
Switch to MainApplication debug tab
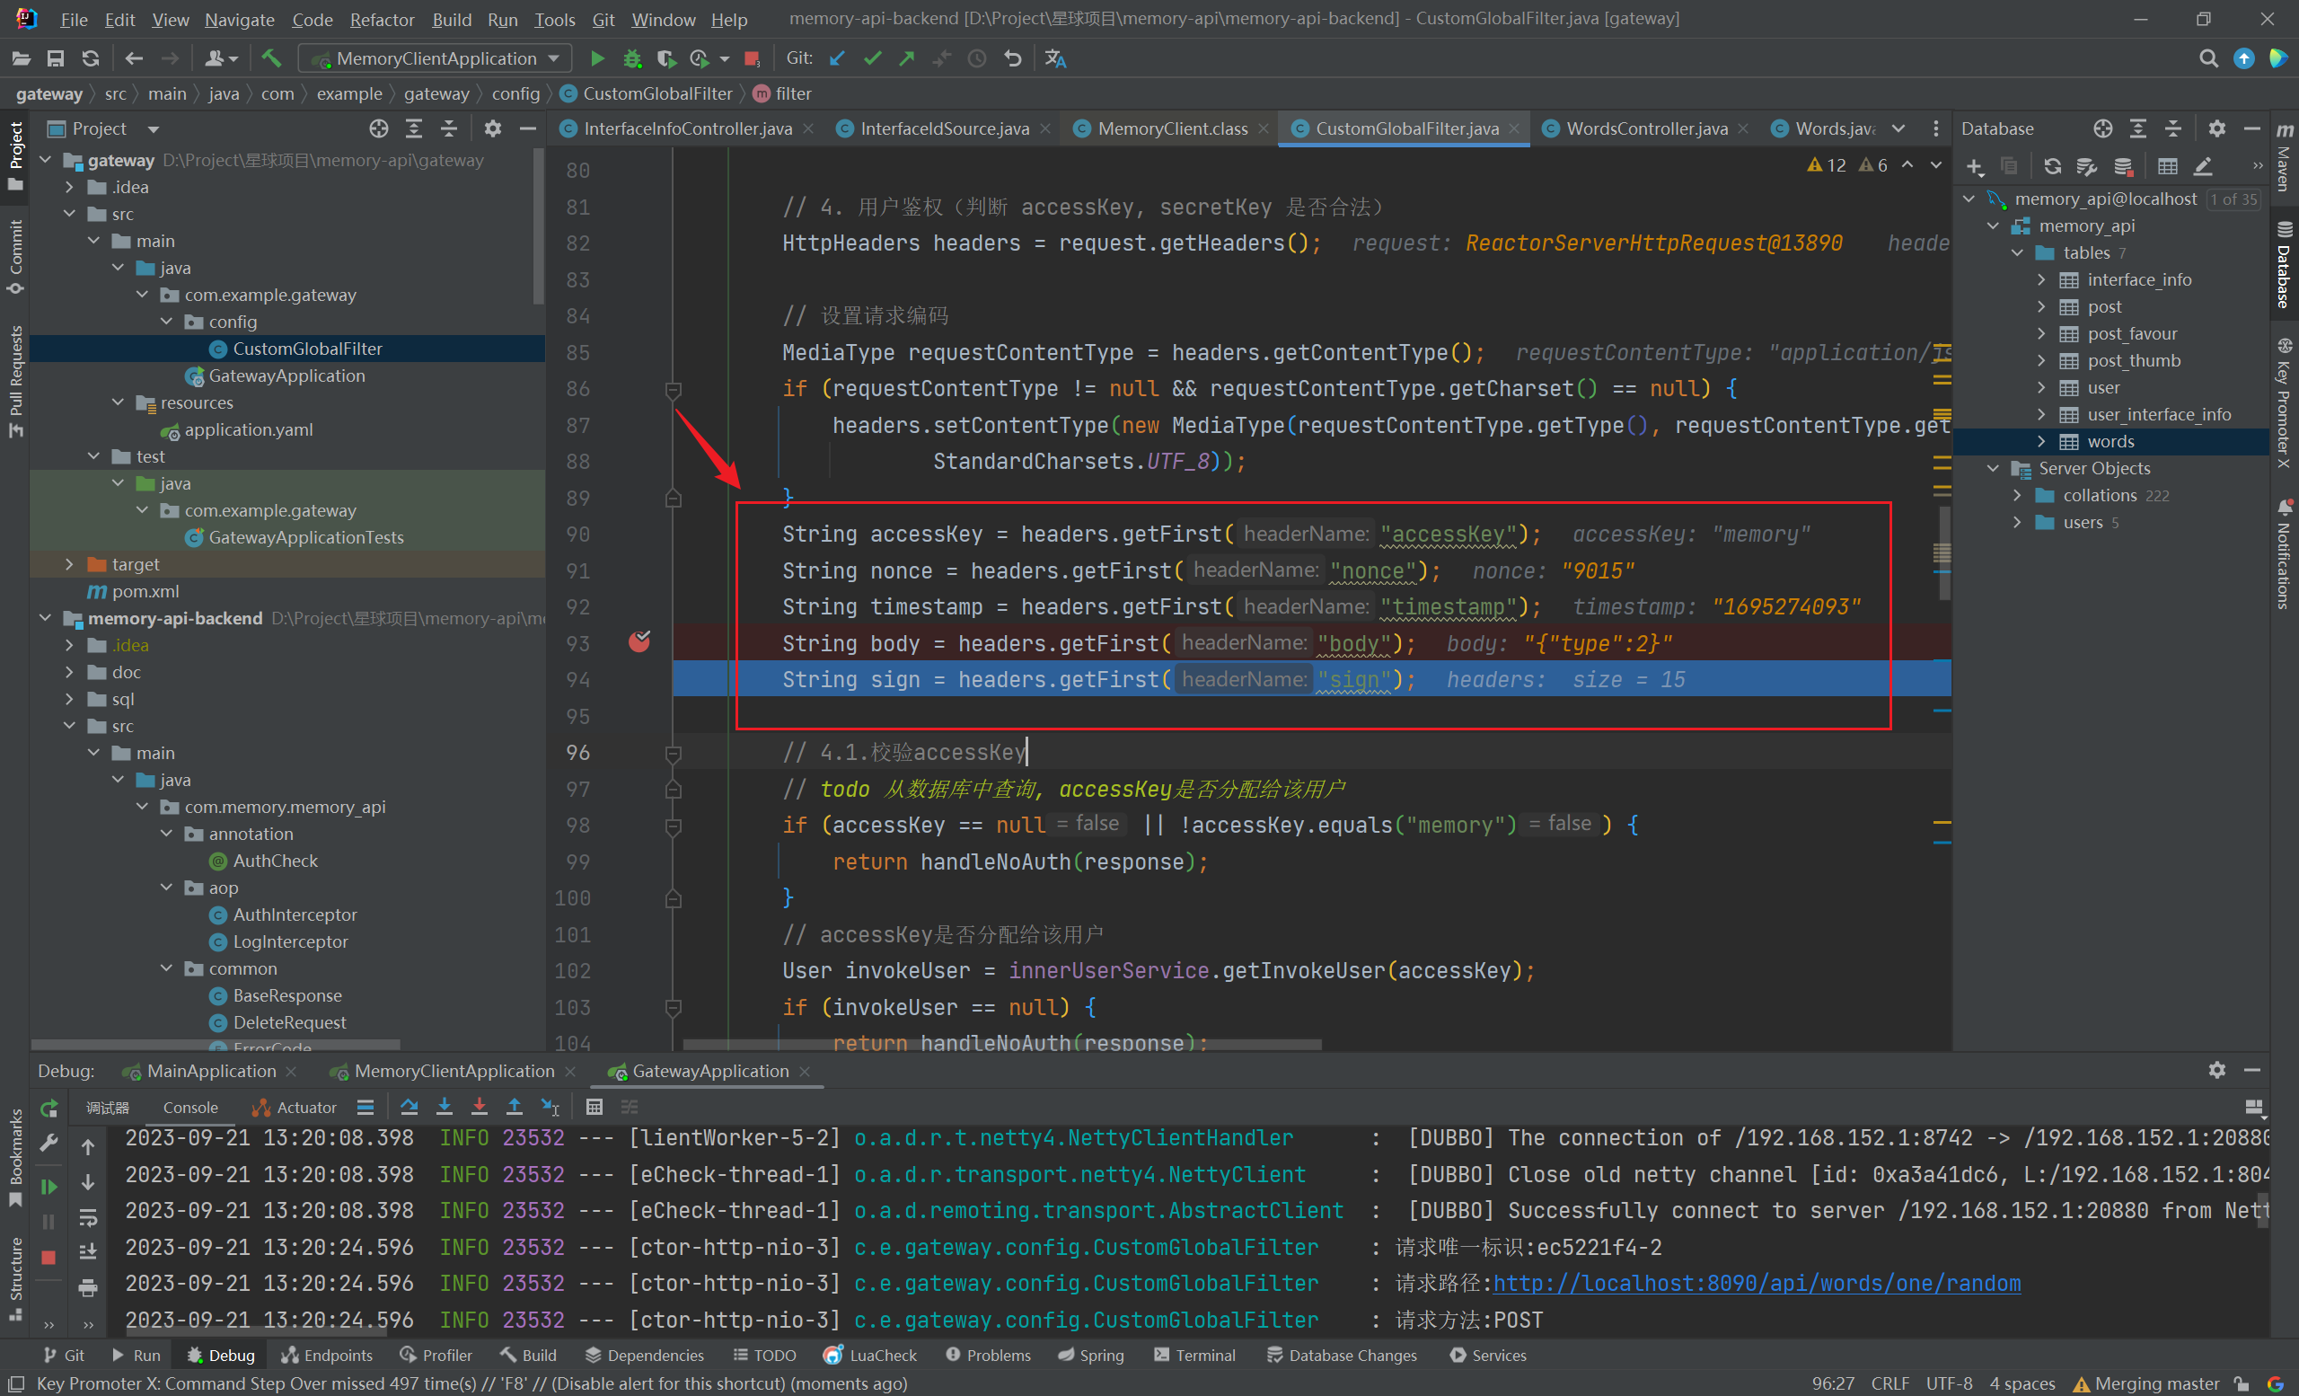[x=211, y=1072]
